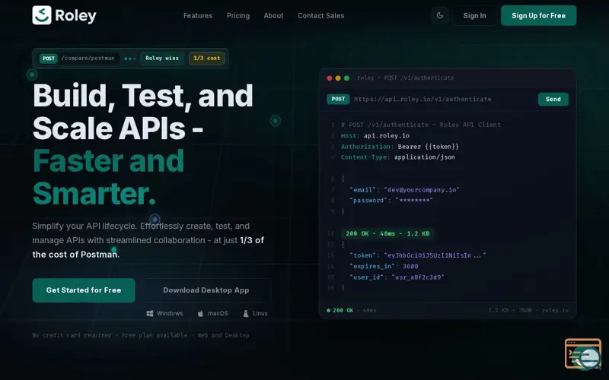This screenshot has height=380, width=609.
Task: Click the POST method badge beside URL
Action: click(338, 100)
